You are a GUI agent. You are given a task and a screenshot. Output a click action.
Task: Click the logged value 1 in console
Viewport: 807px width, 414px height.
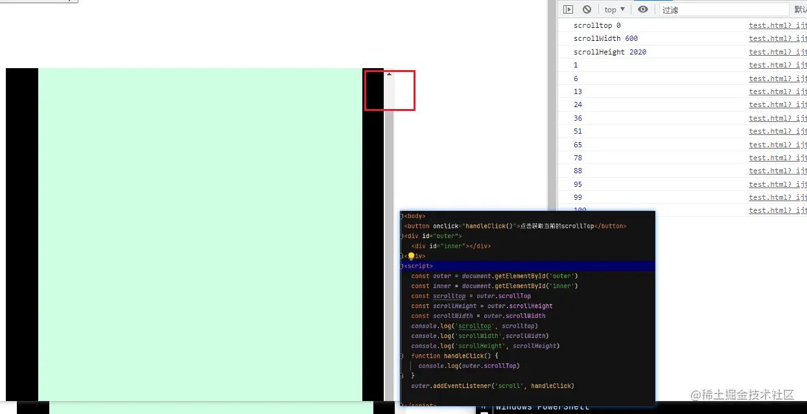[x=576, y=65]
